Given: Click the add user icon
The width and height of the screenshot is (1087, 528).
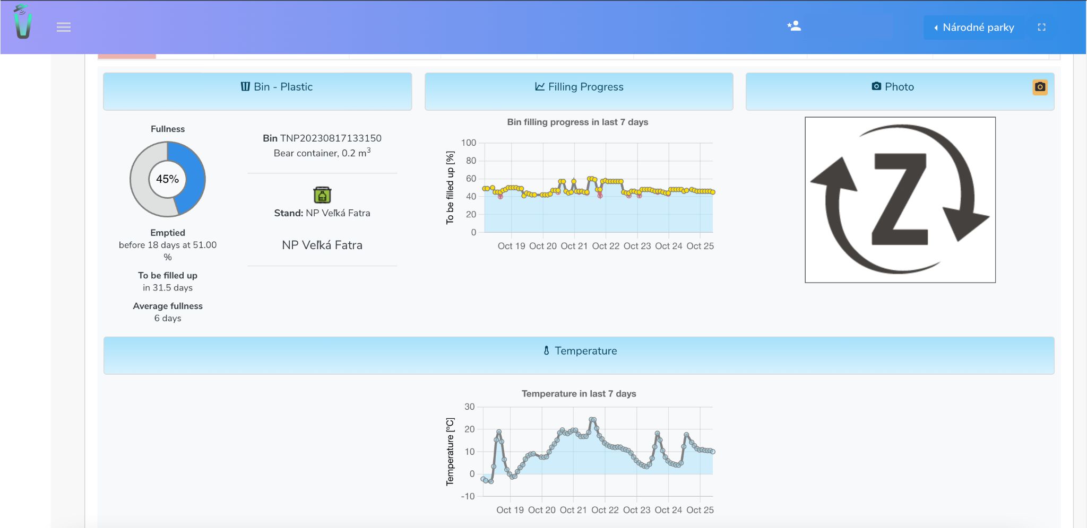Looking at the screenshot, I should click(x=794, y=26).
